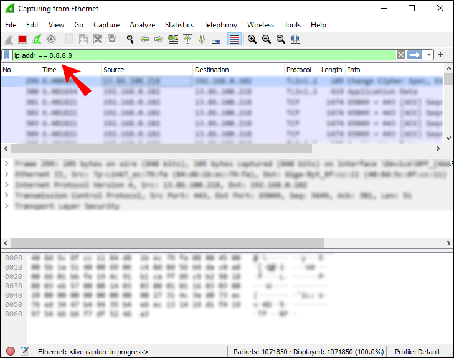Open the Telephony menu
Image resolution: width=454 pixels, height=358 pixels.
[220, 25]
